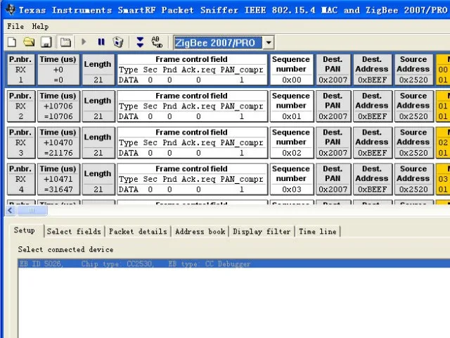Screen dimensions: 450x338
Task: Click the horizontal scrollbar left arrow
Action: 11,211
